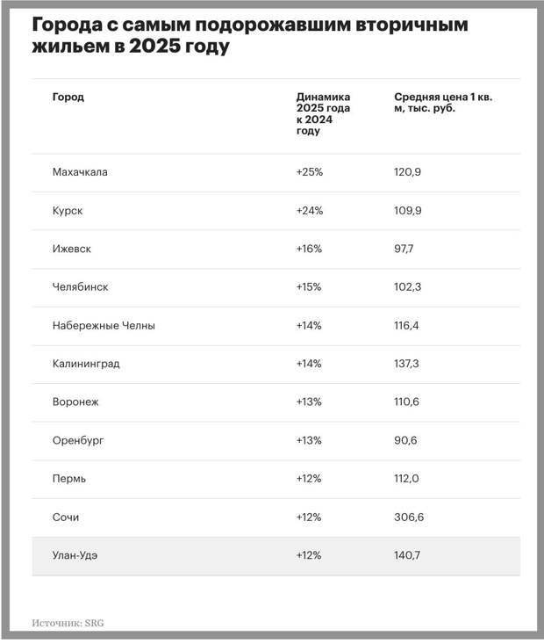Click the "Средняя цена 1 кв. м" header
Image resolution: width=544 pixels, height=644 pixels.
(443, 103)
